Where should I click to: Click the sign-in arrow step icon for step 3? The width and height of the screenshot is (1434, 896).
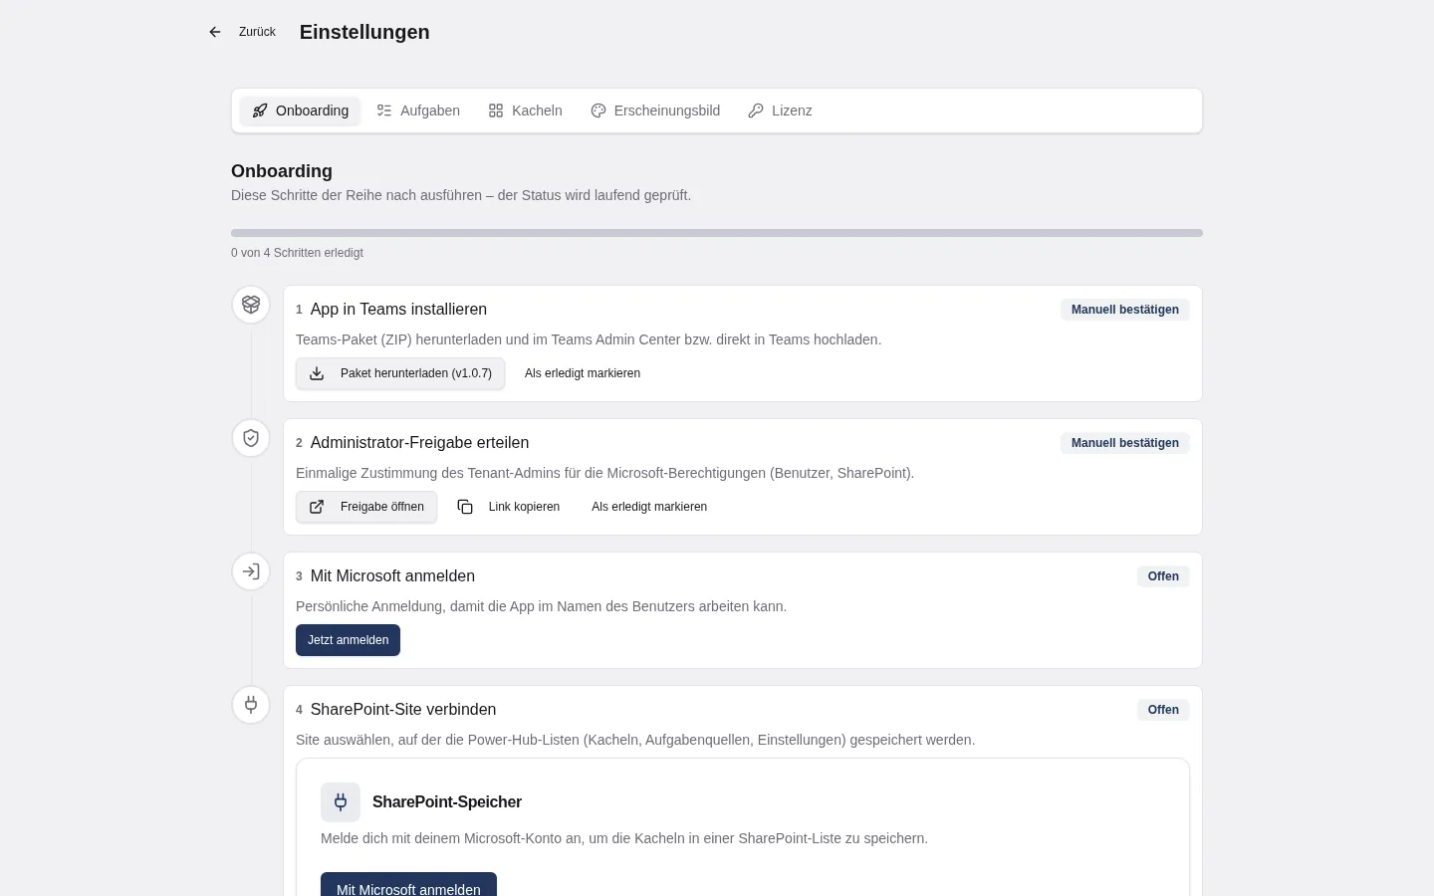251,571
